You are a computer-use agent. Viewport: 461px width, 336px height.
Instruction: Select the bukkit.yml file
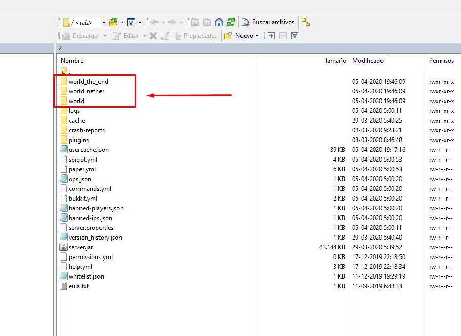pyautogui.click(x=79, y=198)
